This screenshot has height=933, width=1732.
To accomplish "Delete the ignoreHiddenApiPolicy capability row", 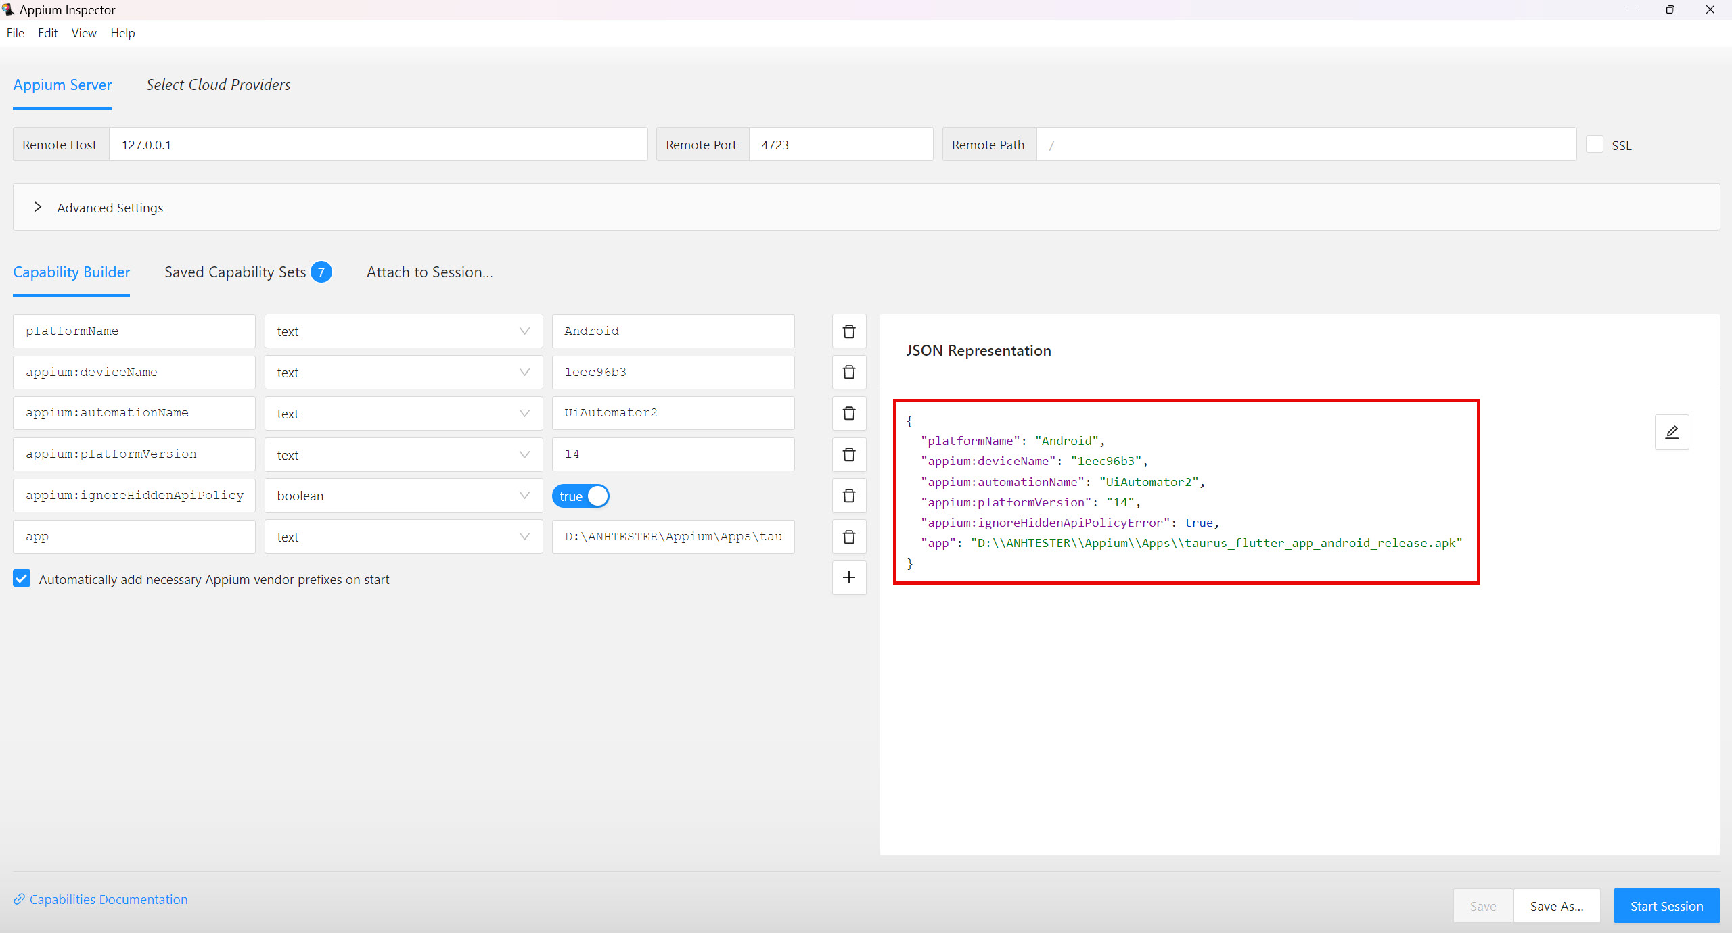I will tap(849, 496).
